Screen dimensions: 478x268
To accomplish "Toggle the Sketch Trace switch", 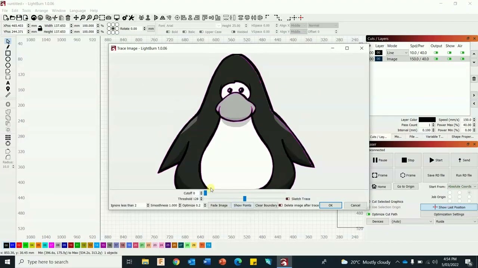I will 288,199.
